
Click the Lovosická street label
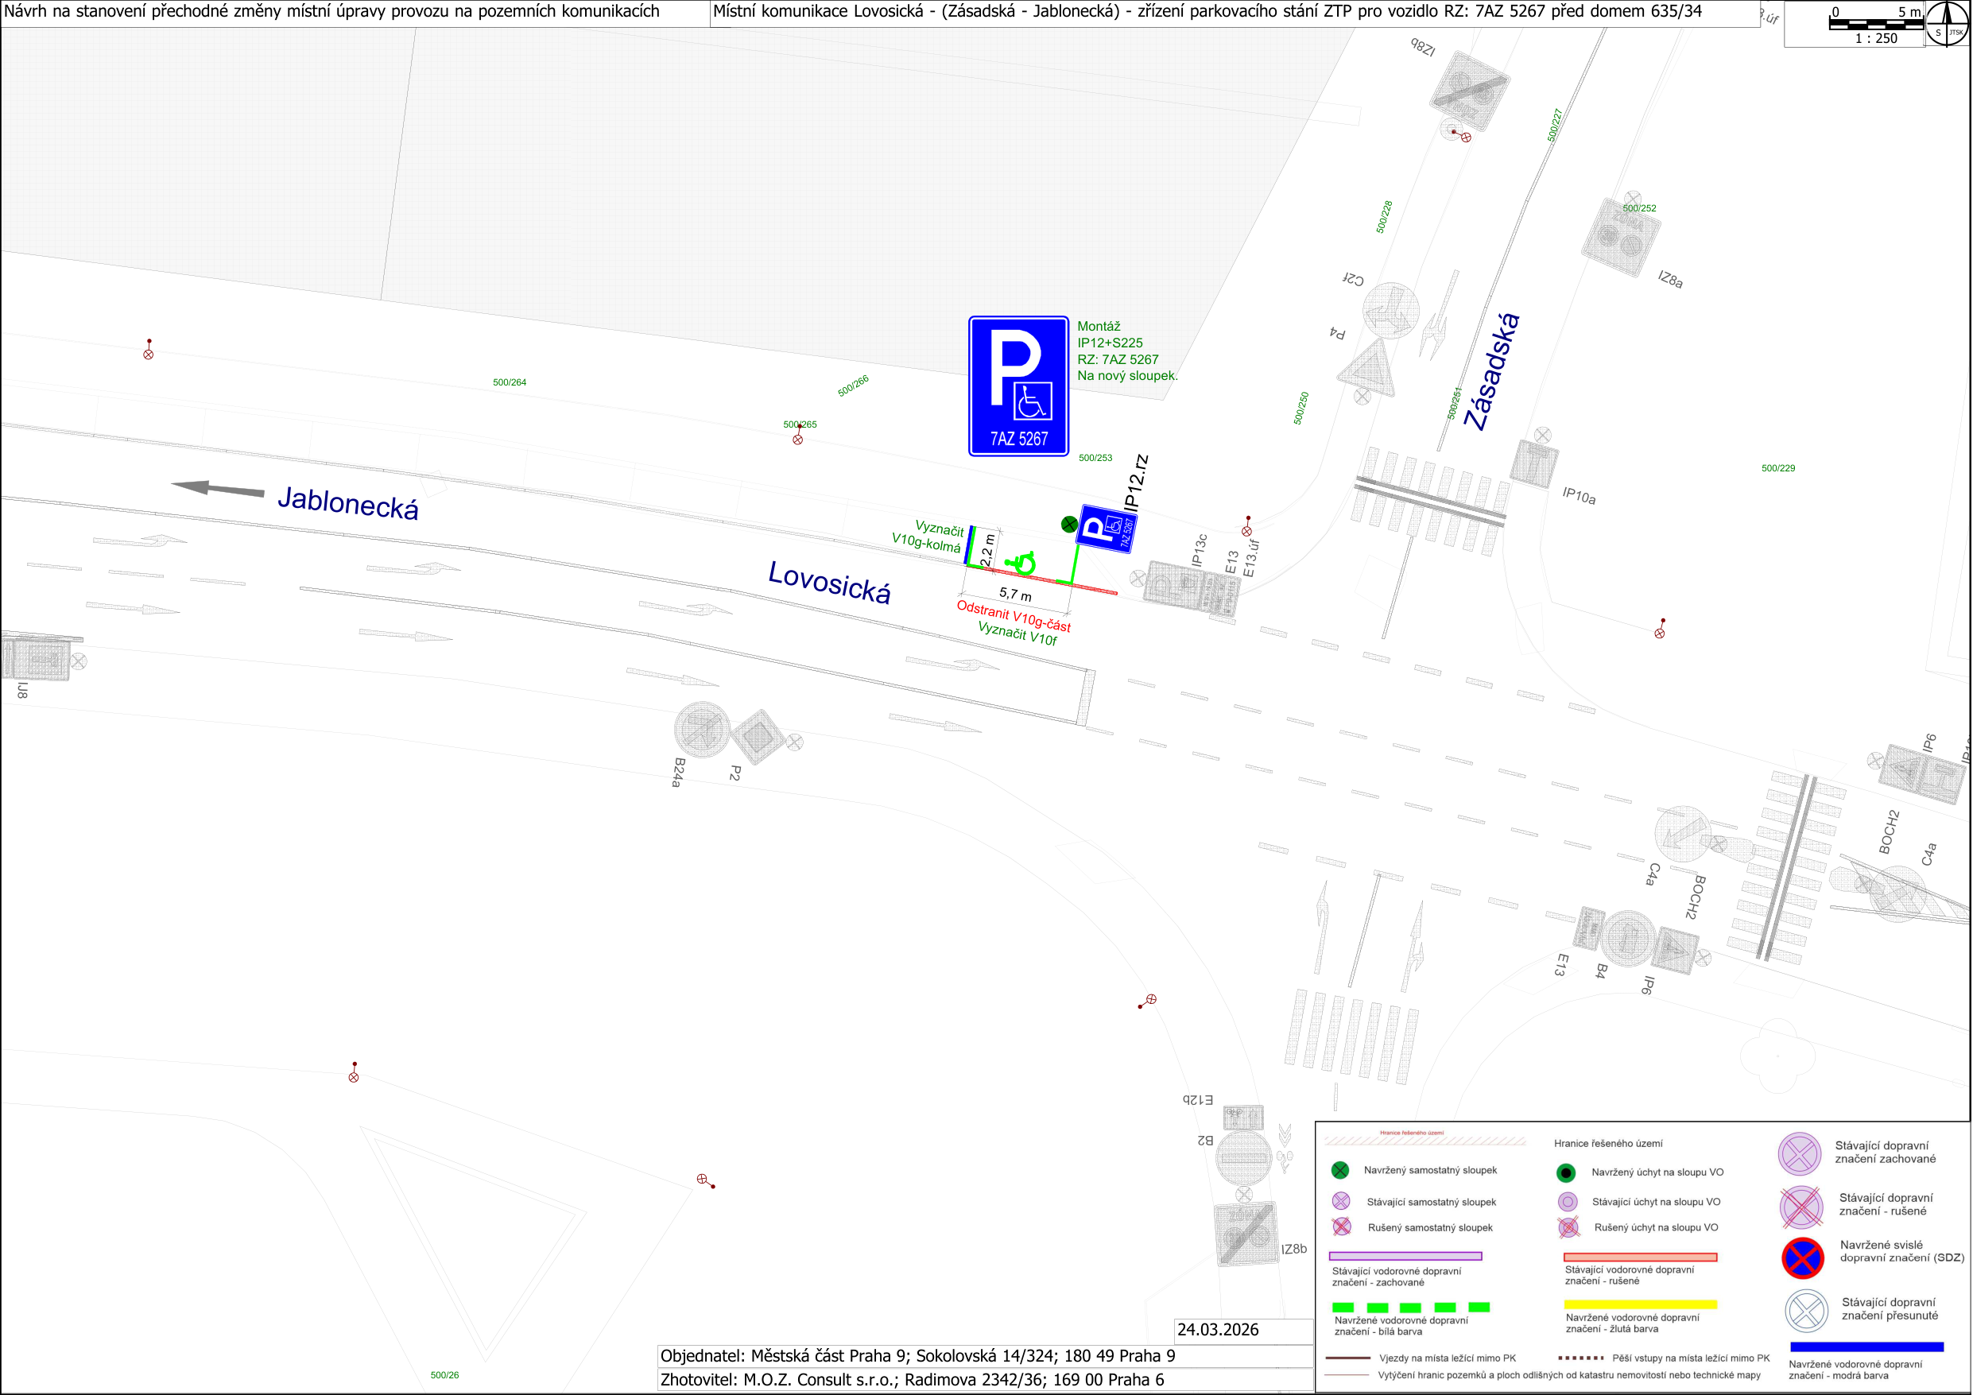pos(828,583)
